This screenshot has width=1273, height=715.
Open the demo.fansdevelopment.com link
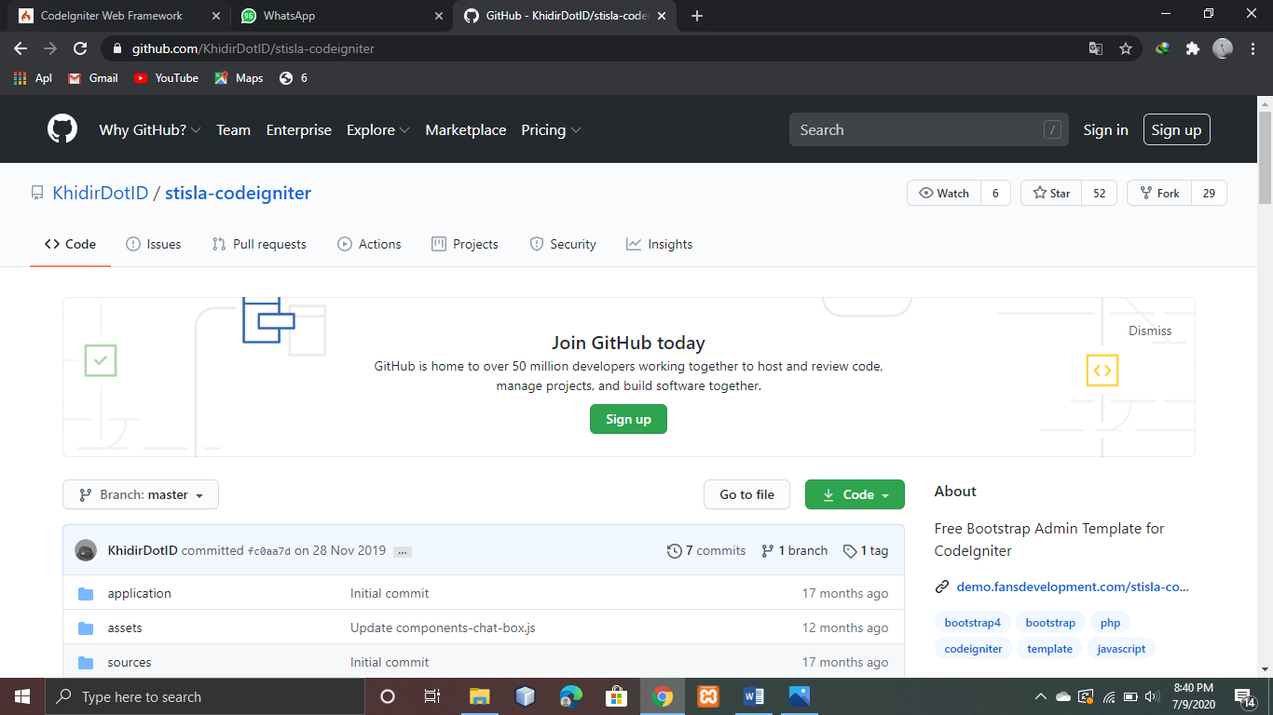coord(1073,587)
